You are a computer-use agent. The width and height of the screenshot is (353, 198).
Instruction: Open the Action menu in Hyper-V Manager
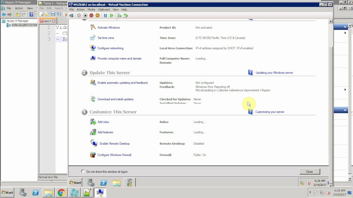pos(19,8)
